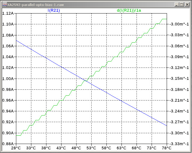Click right axis label -3.33m°-1

[179, 144]
